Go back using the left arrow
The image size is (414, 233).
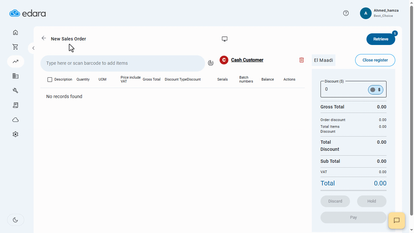coord(44,38)
